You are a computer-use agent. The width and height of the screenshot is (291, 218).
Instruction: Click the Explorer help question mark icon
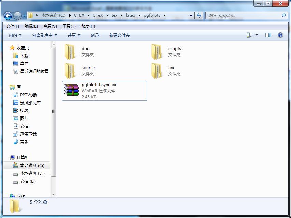click(x=280, y=35)
